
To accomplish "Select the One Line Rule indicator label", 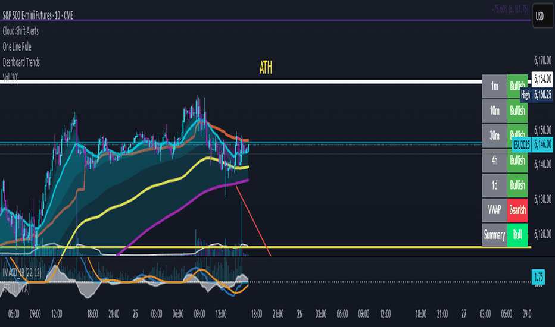I will [17, 46].
